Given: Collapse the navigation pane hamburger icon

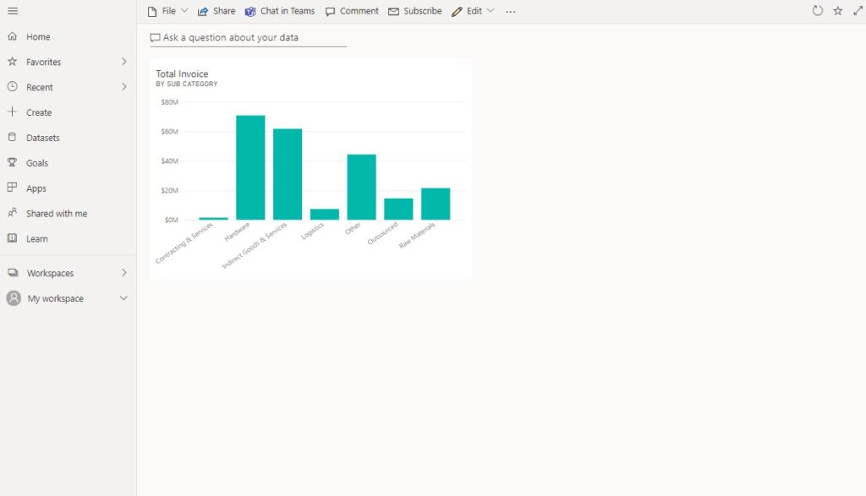Looking at the screenshot, I should (13, 11).
